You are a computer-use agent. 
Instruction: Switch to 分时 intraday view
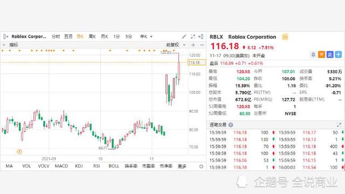(56, 37)
